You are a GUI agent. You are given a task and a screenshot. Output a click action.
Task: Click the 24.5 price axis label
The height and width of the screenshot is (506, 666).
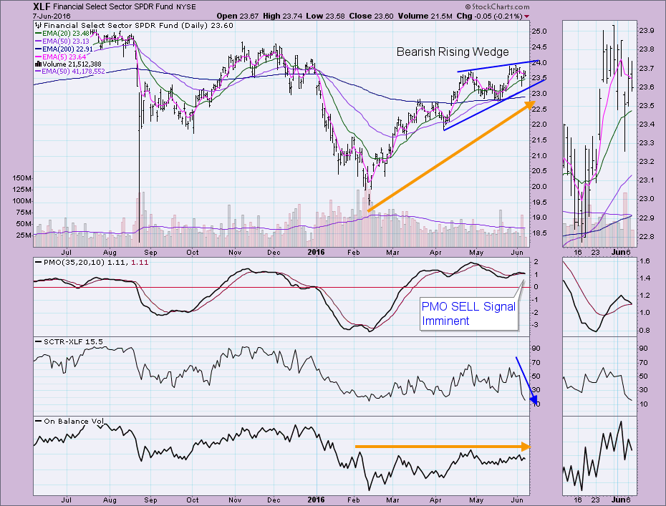point(539,47)
